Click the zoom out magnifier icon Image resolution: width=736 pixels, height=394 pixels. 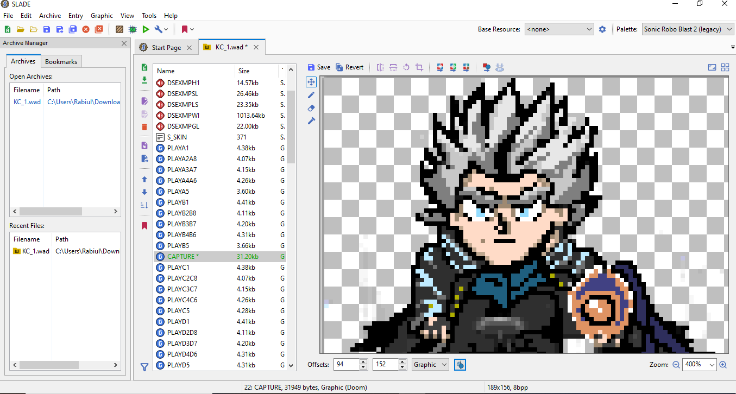pyautogui.click(x=676, y=365)
